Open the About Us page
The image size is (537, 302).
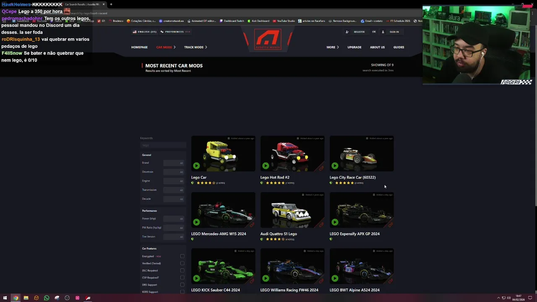[x=377, y=47]
